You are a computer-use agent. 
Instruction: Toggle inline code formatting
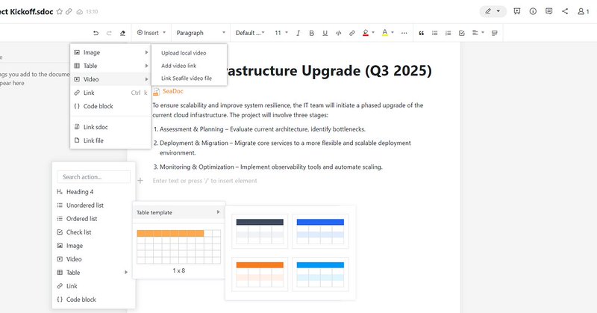[339, 33]
